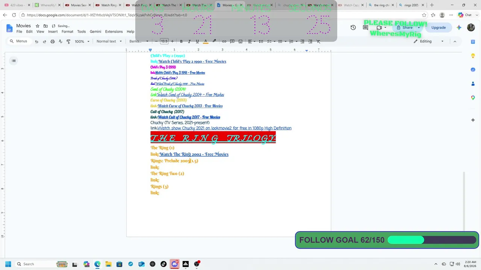Image resolution: width=481 pixels, height=270 pixels.
Task: Click the Upgrade button
Action: [x=439, y=27]
